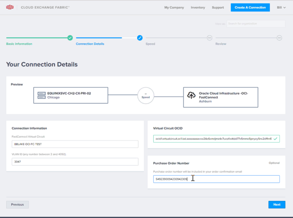Open the Support menu
The width and height of the screenshot is (293, 218).
tap(218, 7)
